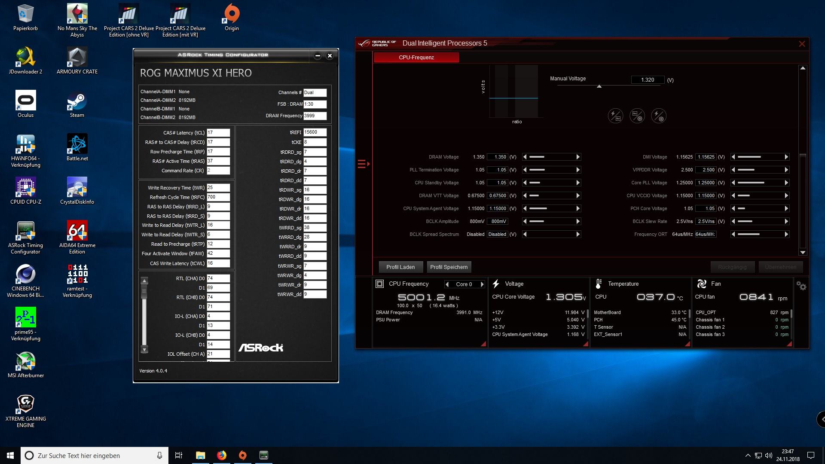Open Project CARS 2 Deluxe [mit VR] shortcut
Image resolution: width=825 pixels, height=464 pixels.
click(x=180, y=20)
